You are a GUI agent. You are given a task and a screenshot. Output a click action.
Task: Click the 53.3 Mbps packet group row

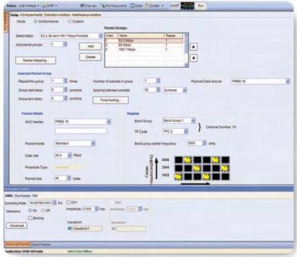point(144,41)
